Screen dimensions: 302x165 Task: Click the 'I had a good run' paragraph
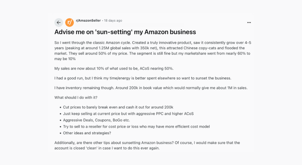143,78
